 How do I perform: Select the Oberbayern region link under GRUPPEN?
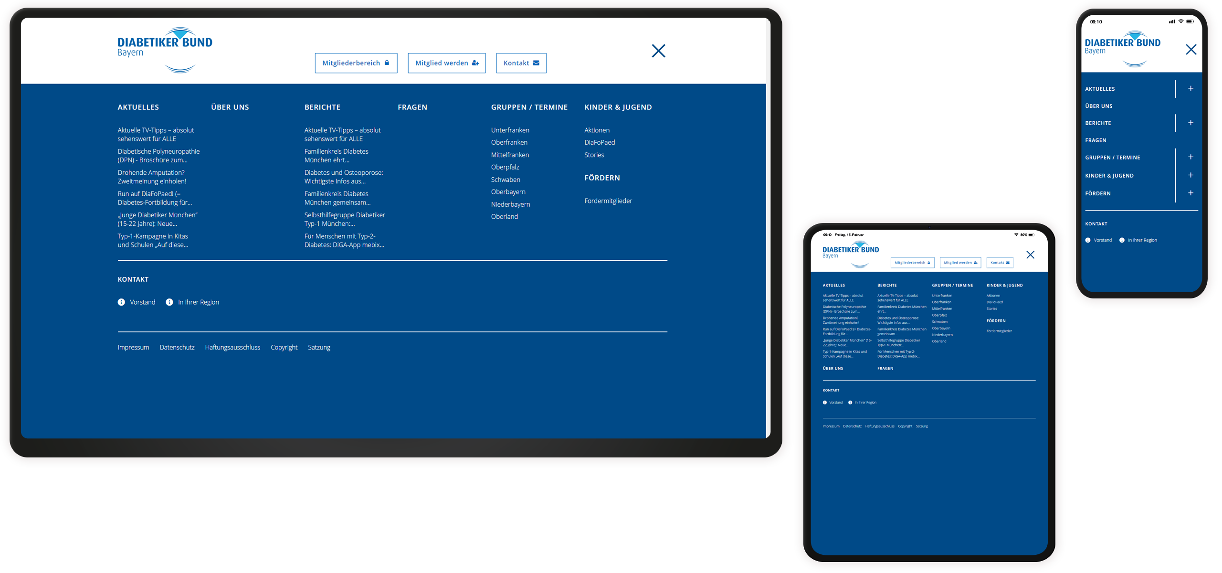point(508,191)
